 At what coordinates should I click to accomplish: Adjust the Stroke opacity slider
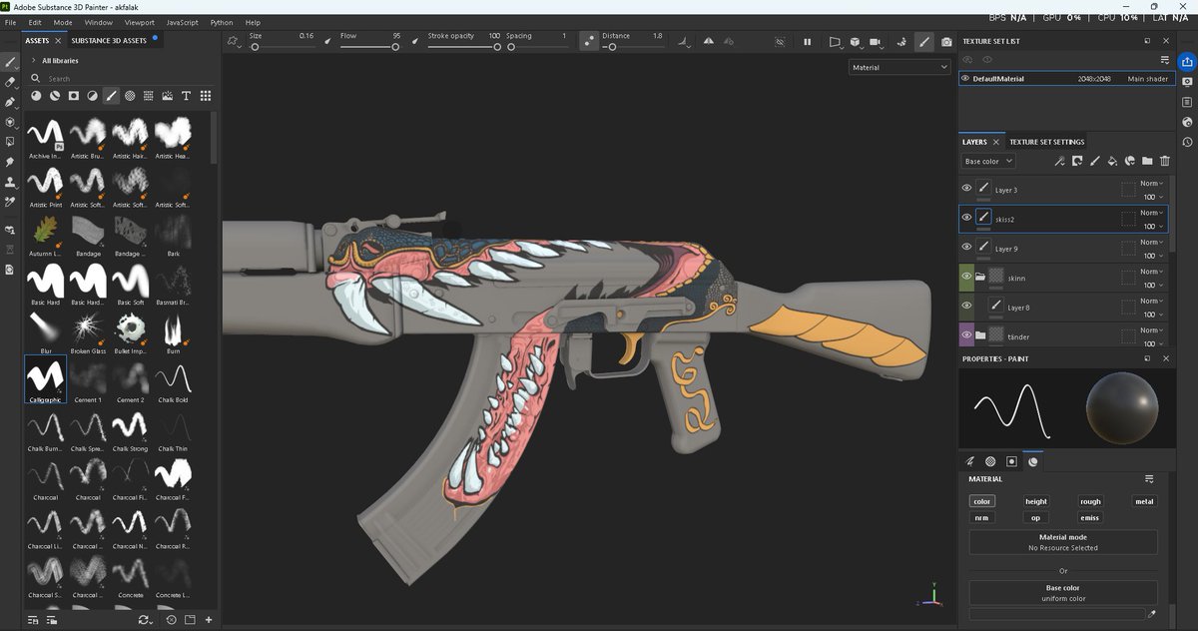(464, 47)
